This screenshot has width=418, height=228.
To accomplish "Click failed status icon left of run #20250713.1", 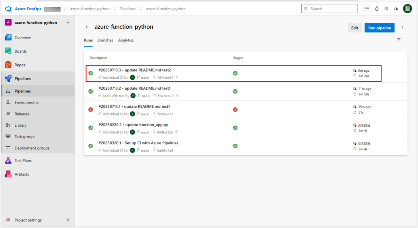I will pyautogui.click(x=91, y=110).
